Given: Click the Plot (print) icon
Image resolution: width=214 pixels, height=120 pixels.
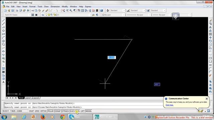Looking at the screenshot, I should coord(17,10).
